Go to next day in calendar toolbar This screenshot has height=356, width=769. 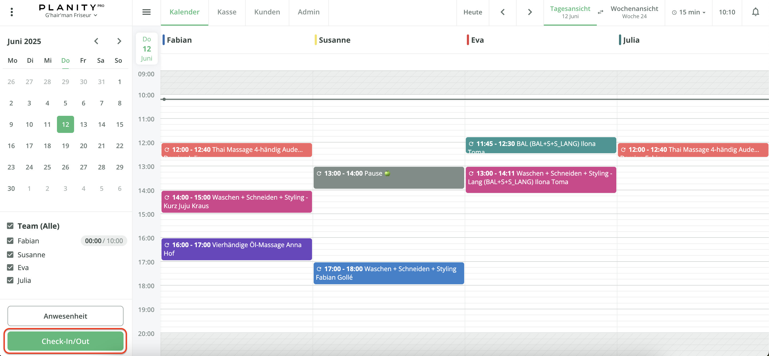click(x=530, y=12)
